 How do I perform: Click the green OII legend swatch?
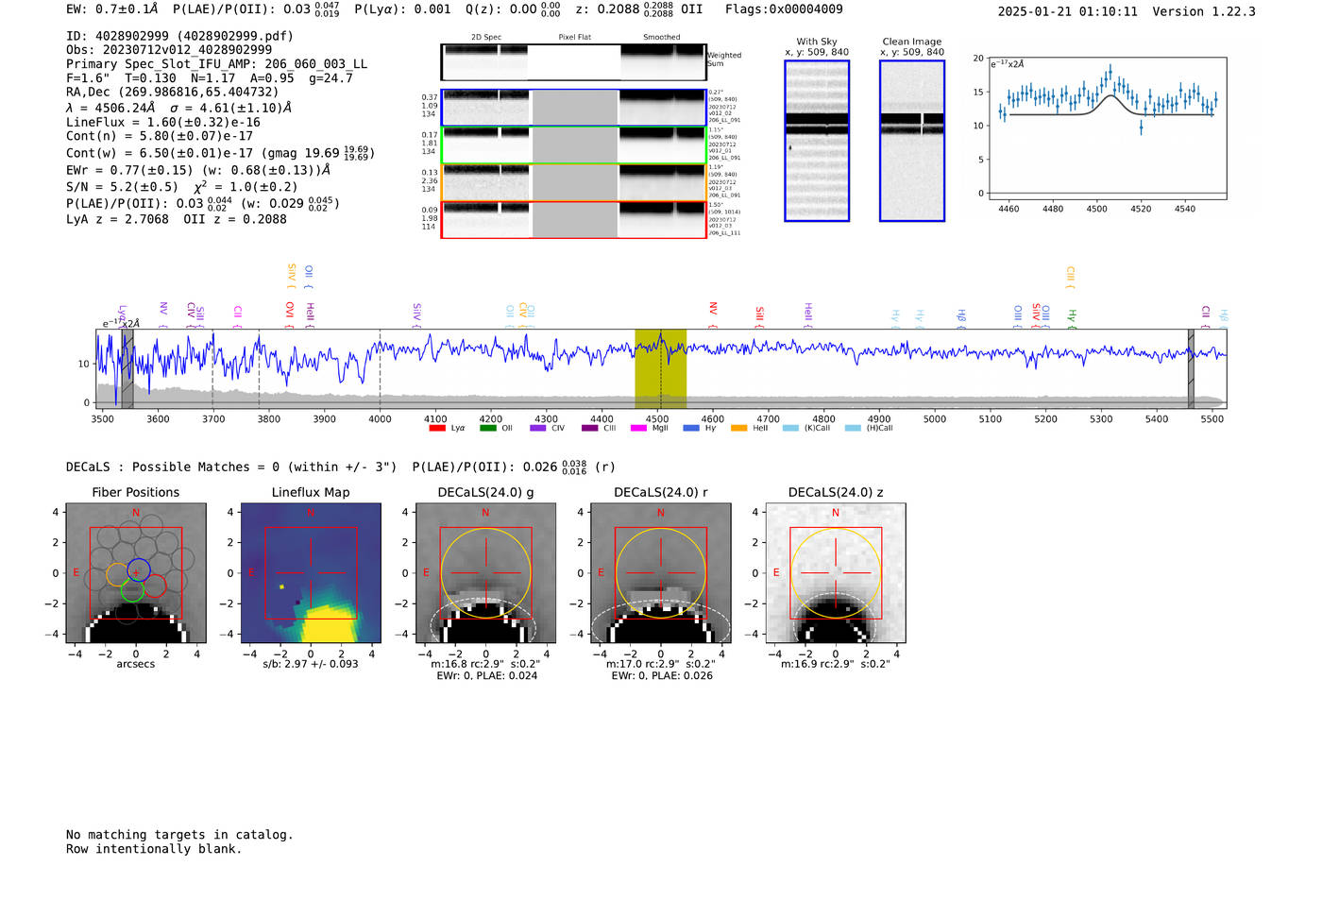pos(487,428)
